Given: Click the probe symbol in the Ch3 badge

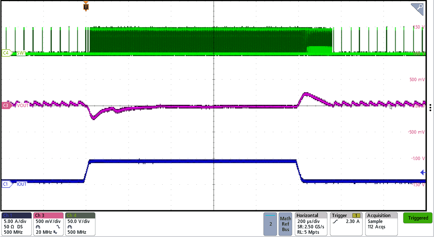Looking at the screenshot, I should 38,227.
